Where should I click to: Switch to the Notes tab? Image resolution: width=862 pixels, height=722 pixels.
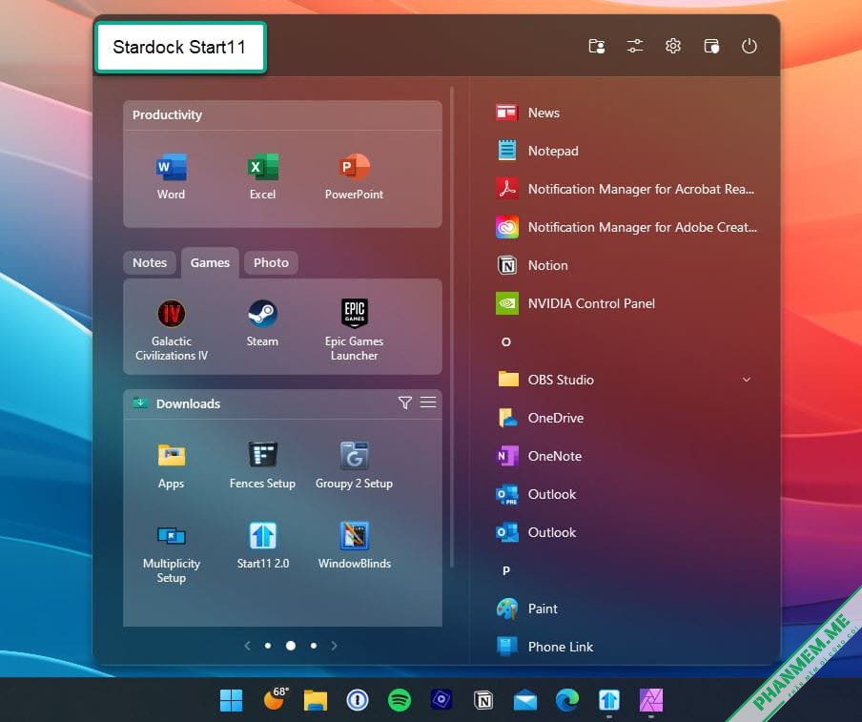(150, 263)
